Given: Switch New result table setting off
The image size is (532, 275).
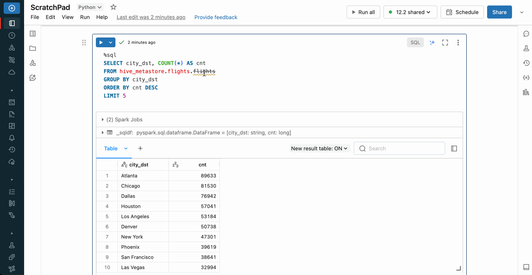Looking at the screenshot, I should click(319, 148).
